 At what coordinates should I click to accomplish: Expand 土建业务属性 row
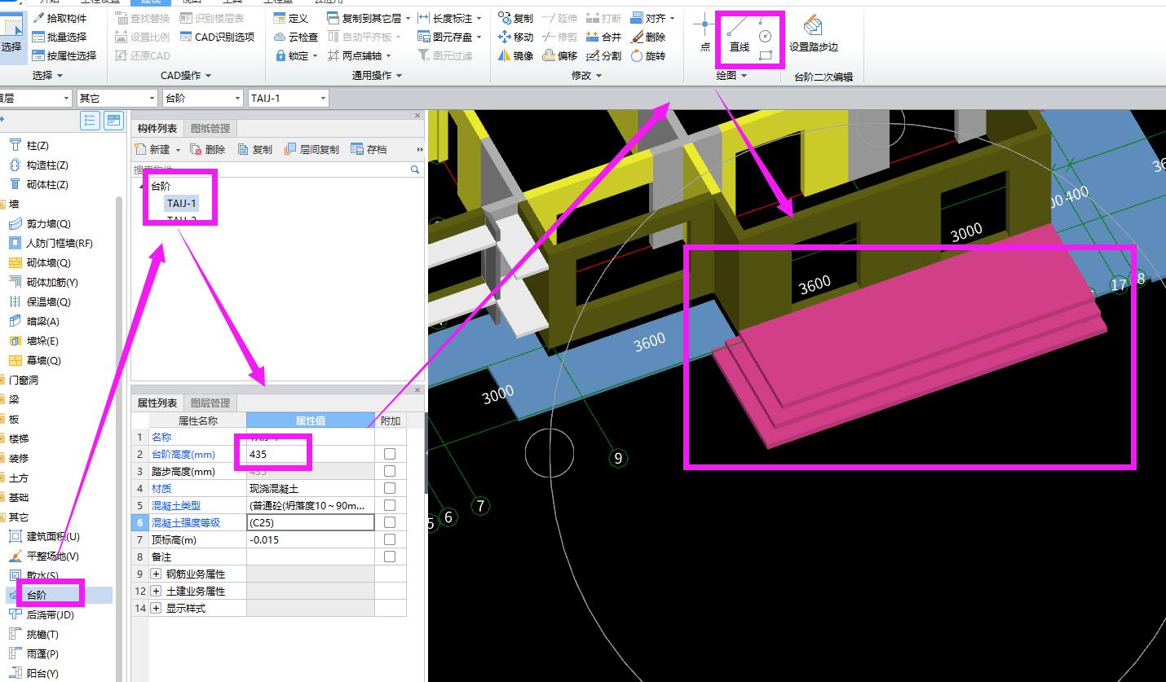click(x=157, y=591)
